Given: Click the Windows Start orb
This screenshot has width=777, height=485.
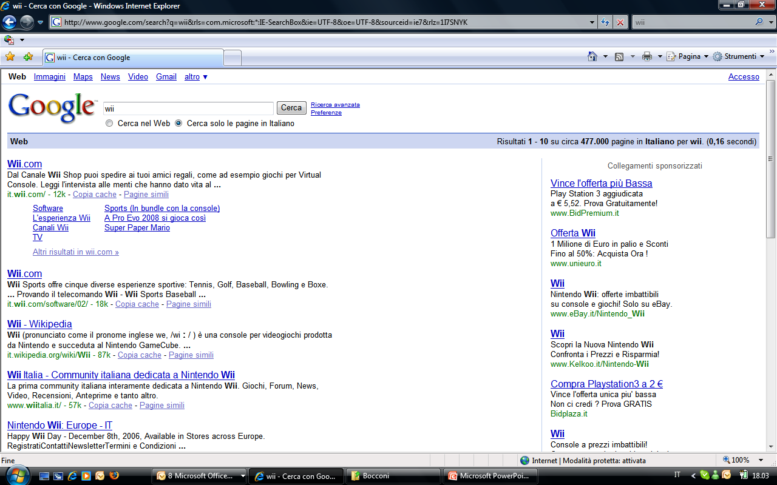Looking at the screenshot, I should pos(17,475).
